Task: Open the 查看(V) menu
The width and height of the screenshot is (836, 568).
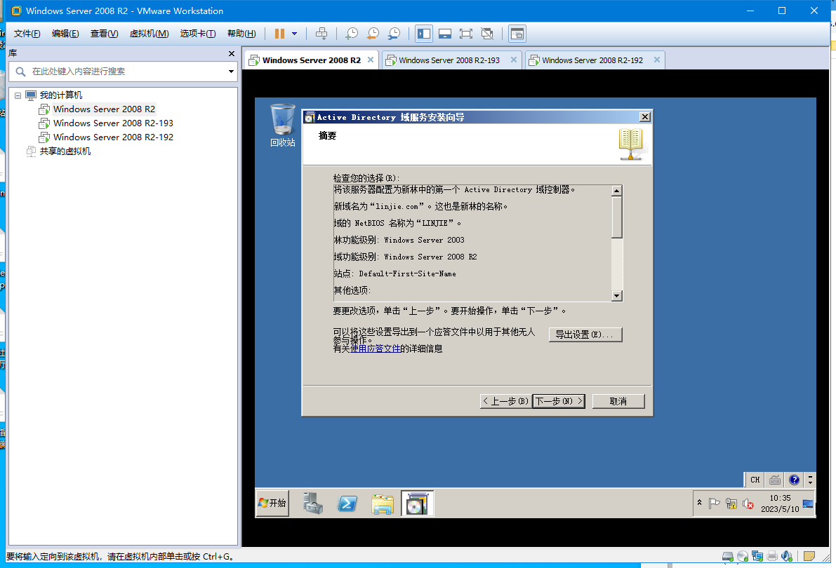Action: (x=104, y=34)
